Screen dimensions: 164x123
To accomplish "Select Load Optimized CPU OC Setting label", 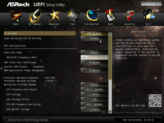I will point(22,38).
